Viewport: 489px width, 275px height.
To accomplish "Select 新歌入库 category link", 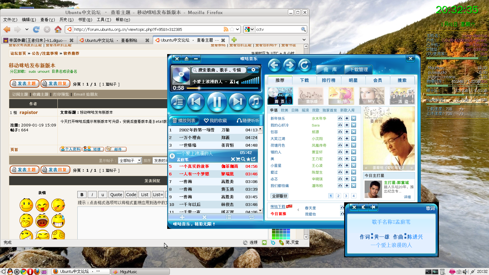I will pos(347,110).
